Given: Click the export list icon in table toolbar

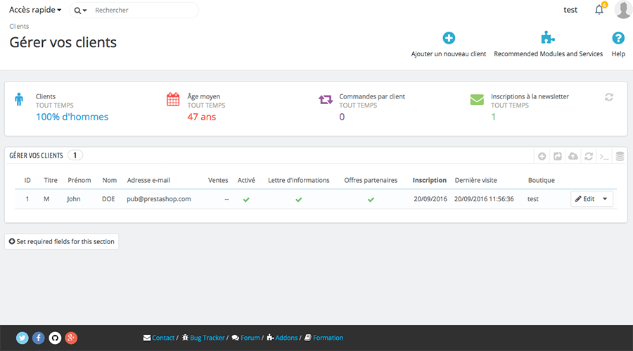Looking at the screenshot, I should coord(558,156).
